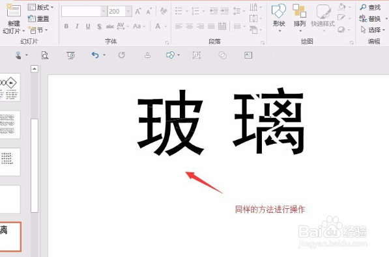
Task: Open shapes menu in quick access toolbar
Action: pos(173,55)
